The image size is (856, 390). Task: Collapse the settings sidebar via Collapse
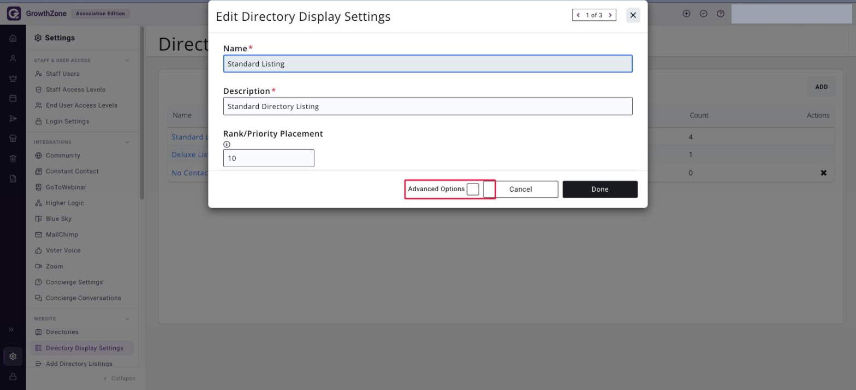pyautogui.click(x=119, y=378)
